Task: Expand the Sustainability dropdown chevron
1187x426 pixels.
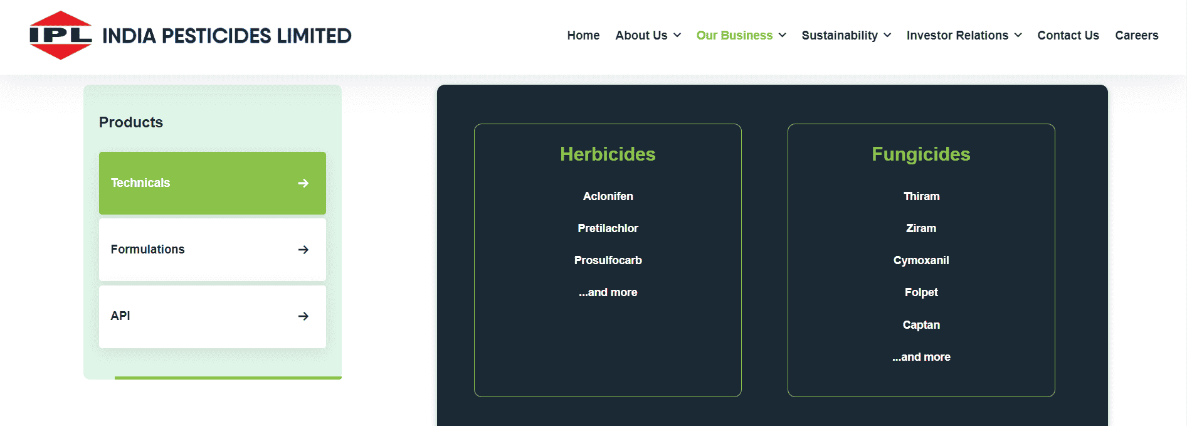Action: [x=887, y=35]
